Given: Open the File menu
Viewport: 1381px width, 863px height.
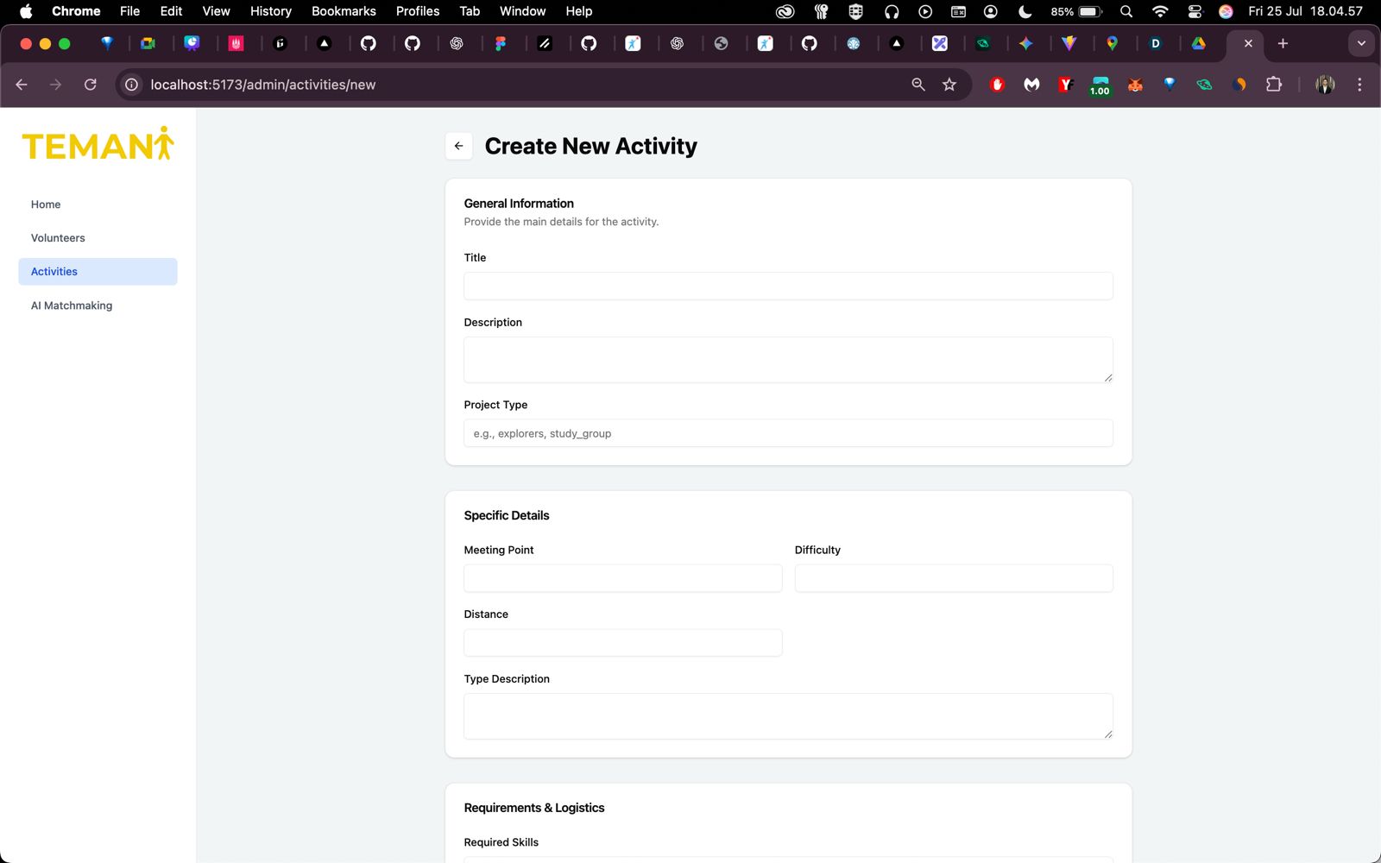Looking at the screenshot, I should (129, 11).
